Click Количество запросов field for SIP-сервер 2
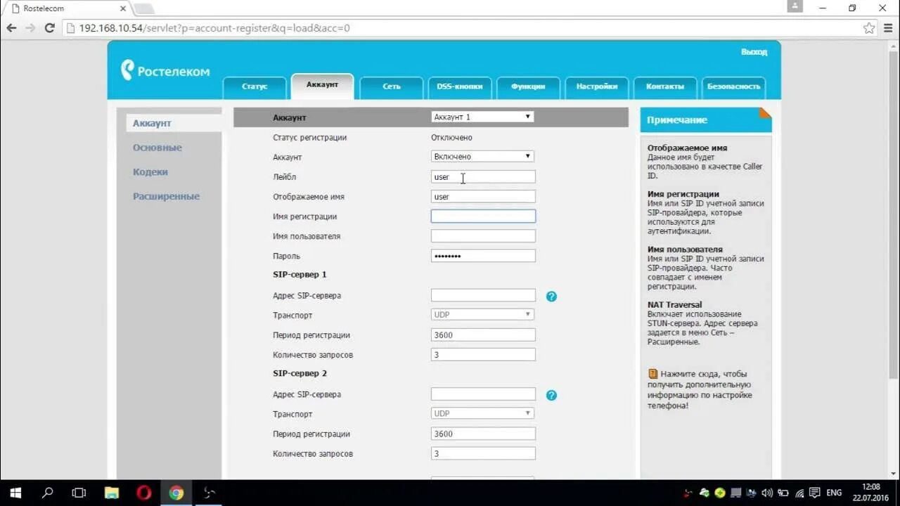 click(x=483, y=453)
